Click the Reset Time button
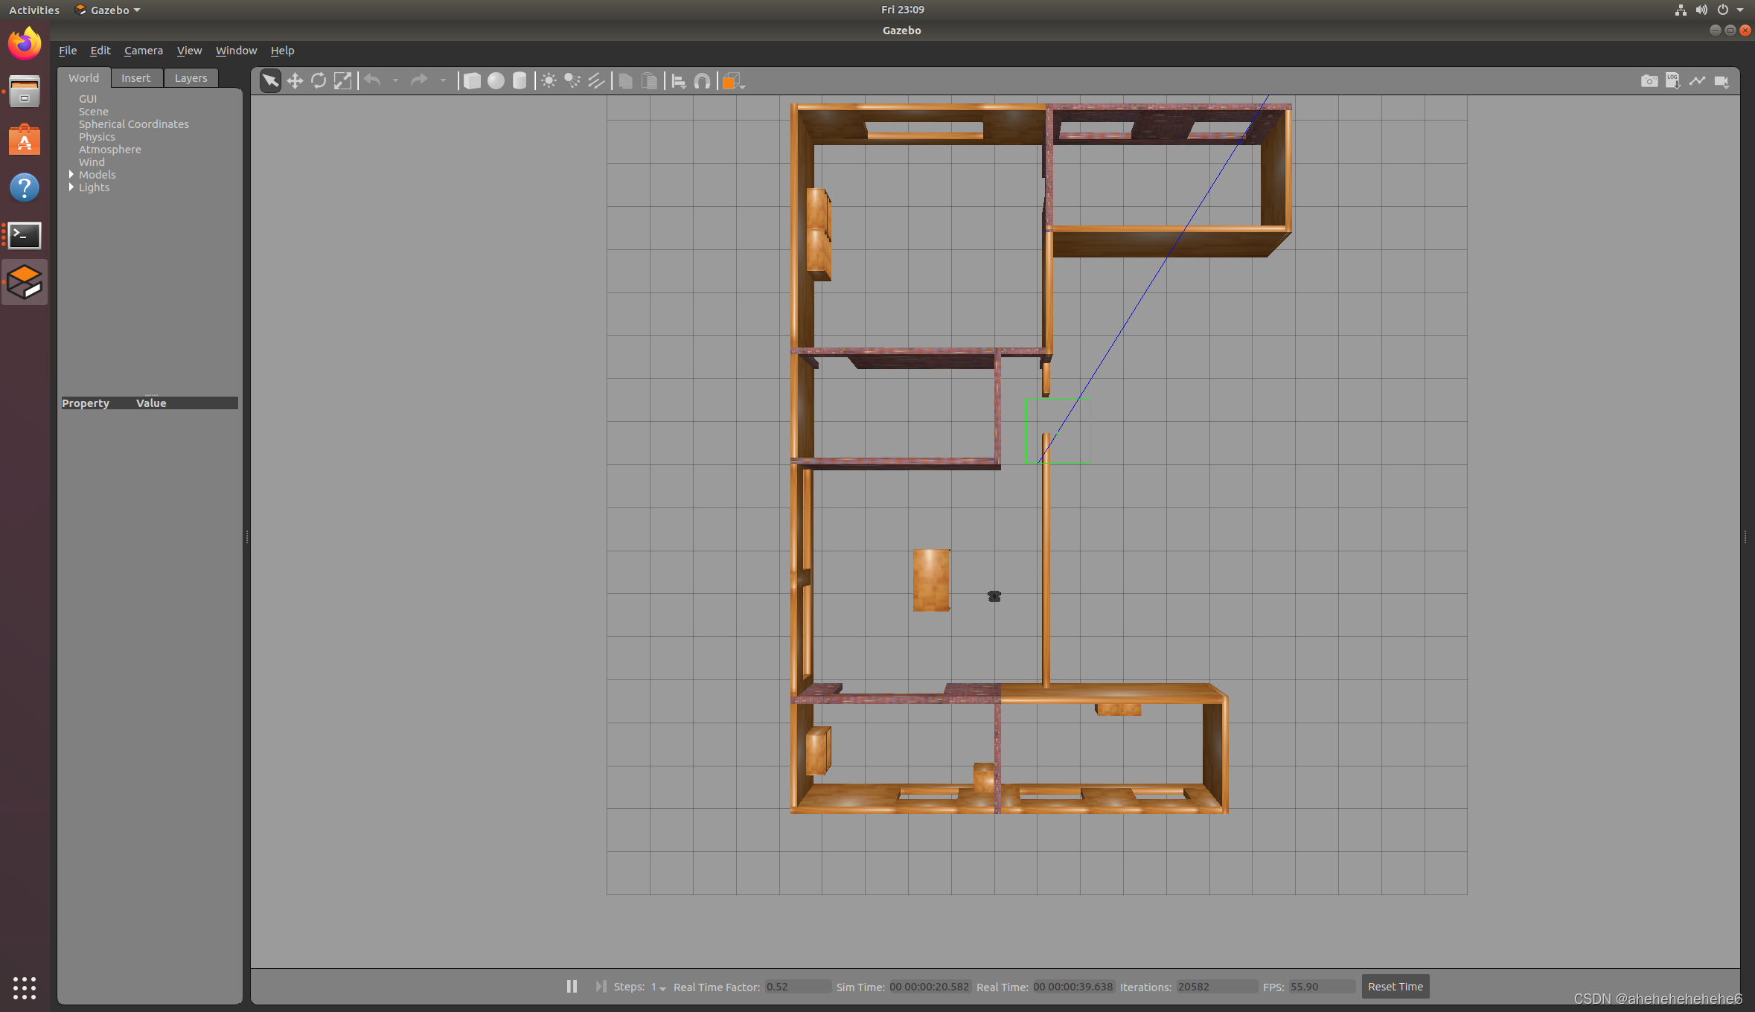Image resolution: width=1755 pixels, height=1012 pixels. (1395, 986)
